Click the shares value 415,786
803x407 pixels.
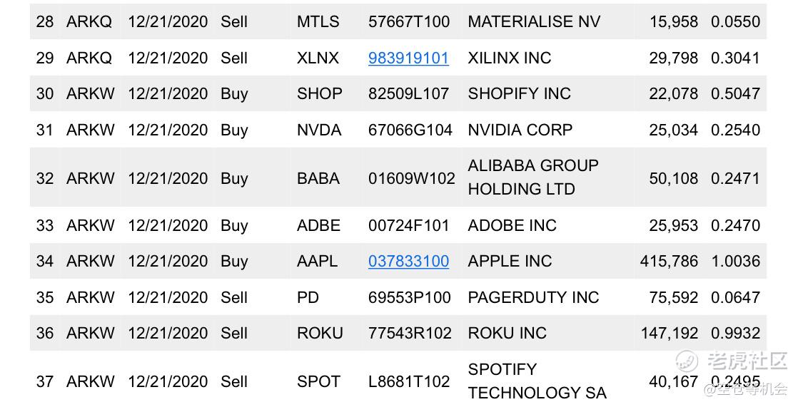669,262
